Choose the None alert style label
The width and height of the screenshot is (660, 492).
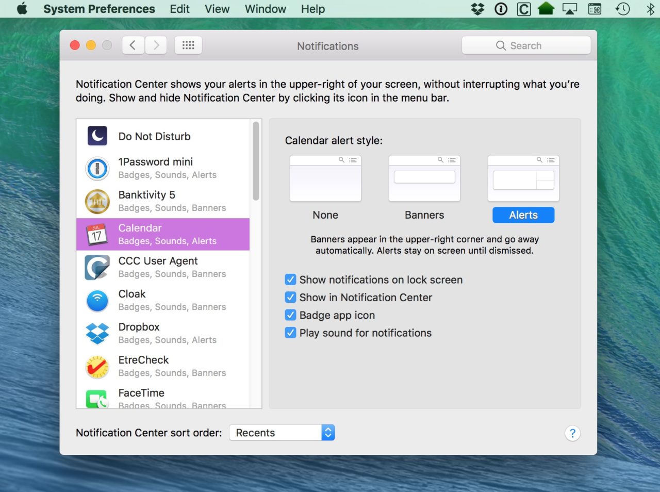click(325, 215)
